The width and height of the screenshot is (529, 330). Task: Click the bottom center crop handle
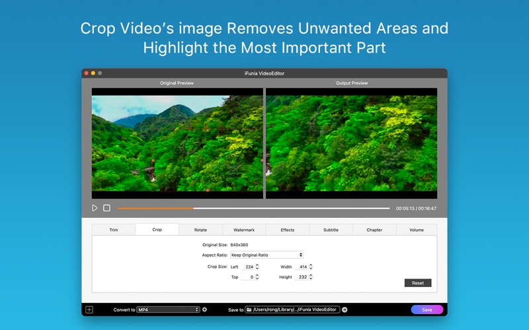point(208,191)
